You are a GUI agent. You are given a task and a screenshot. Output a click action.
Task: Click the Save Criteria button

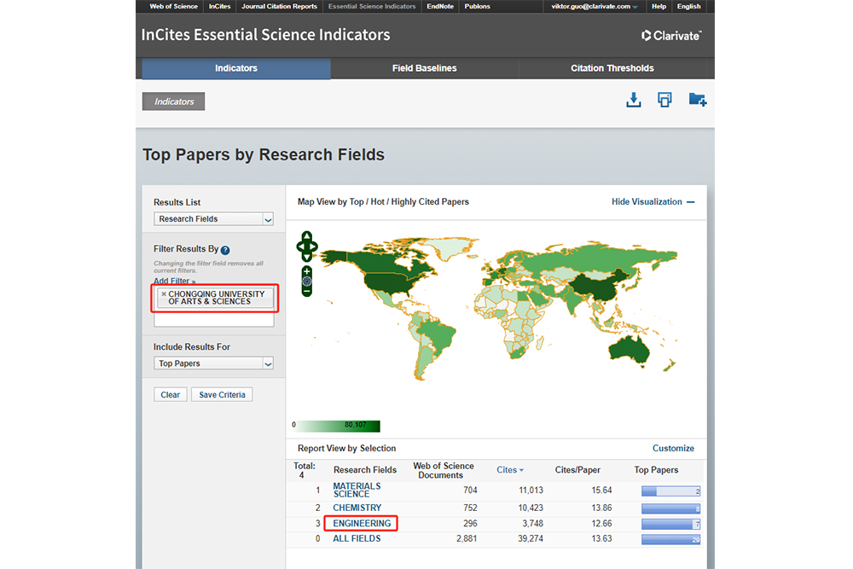click(222, 395)
